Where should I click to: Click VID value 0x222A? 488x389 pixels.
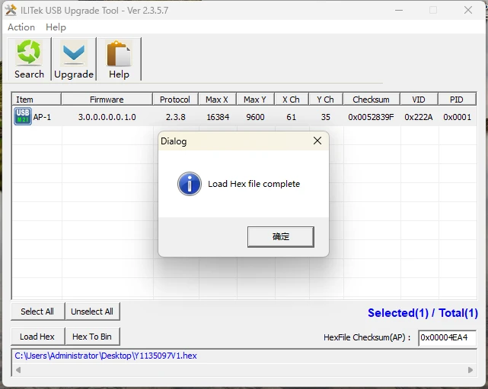419,117
